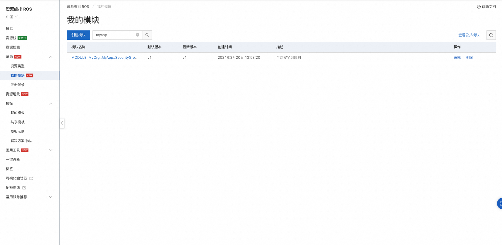
Task: Open 可视化编辑器 in the sidebar
Action: click(x=16, y=178)
